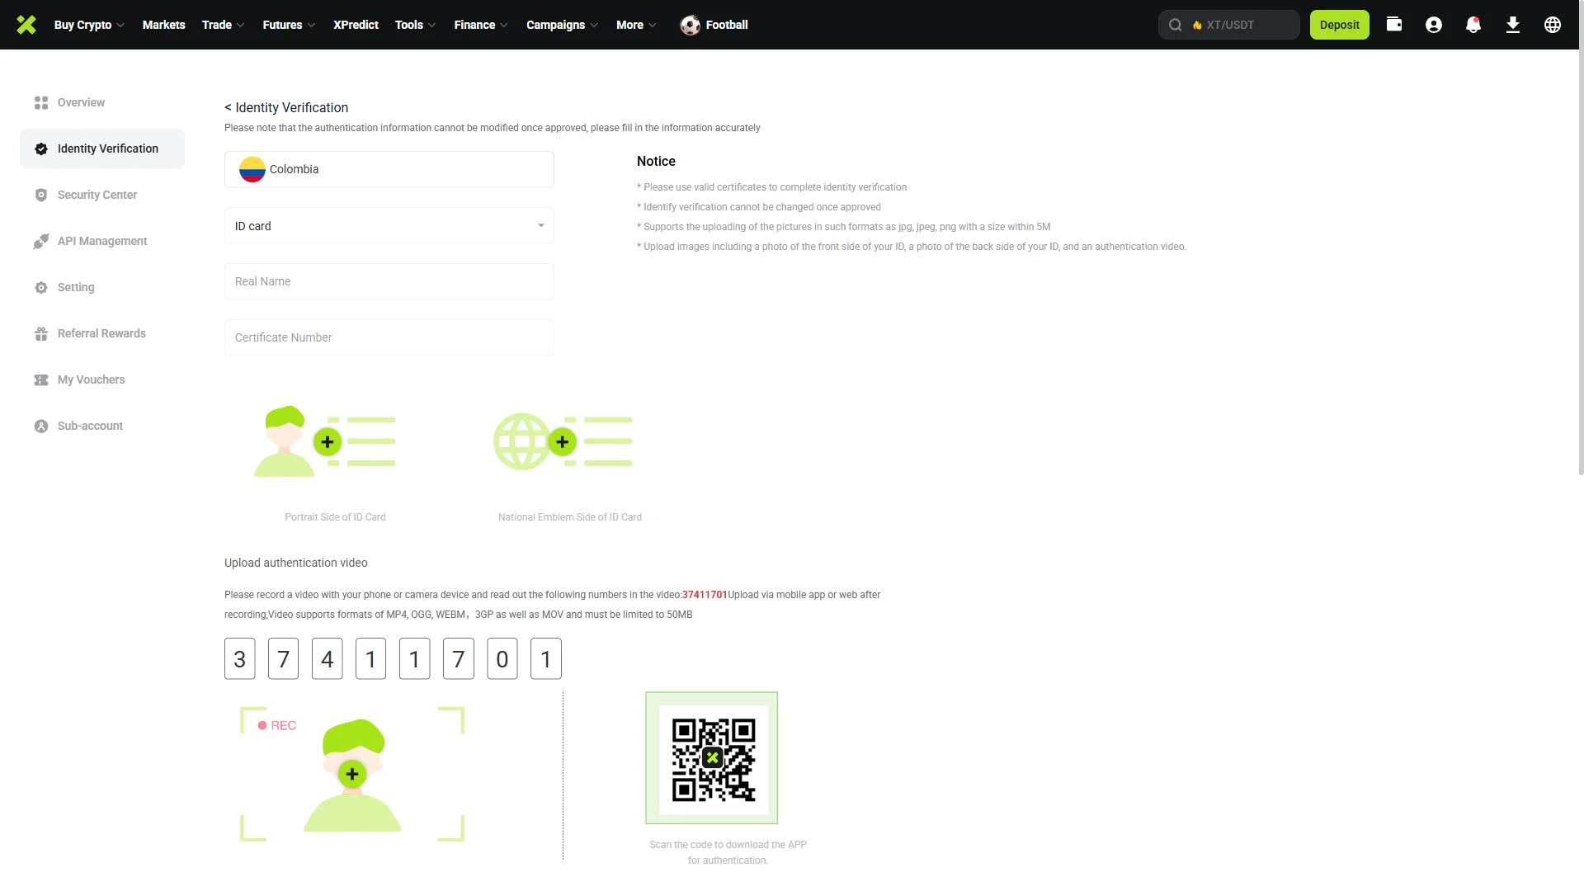Click 'National Emblem Side of ID Card' label
The image size is (1584, 891).
tap(570, 517)
